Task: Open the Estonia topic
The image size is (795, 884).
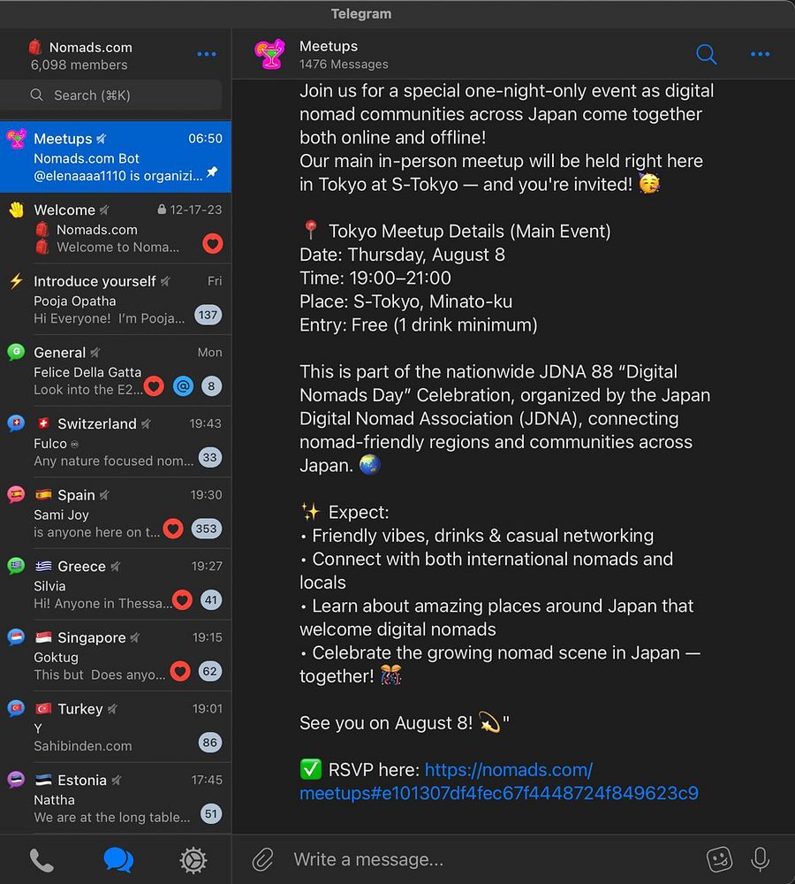Action: pos(116,798)
